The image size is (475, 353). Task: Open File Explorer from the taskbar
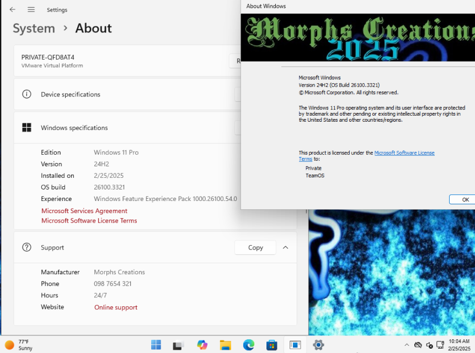(x=226, y=345)
